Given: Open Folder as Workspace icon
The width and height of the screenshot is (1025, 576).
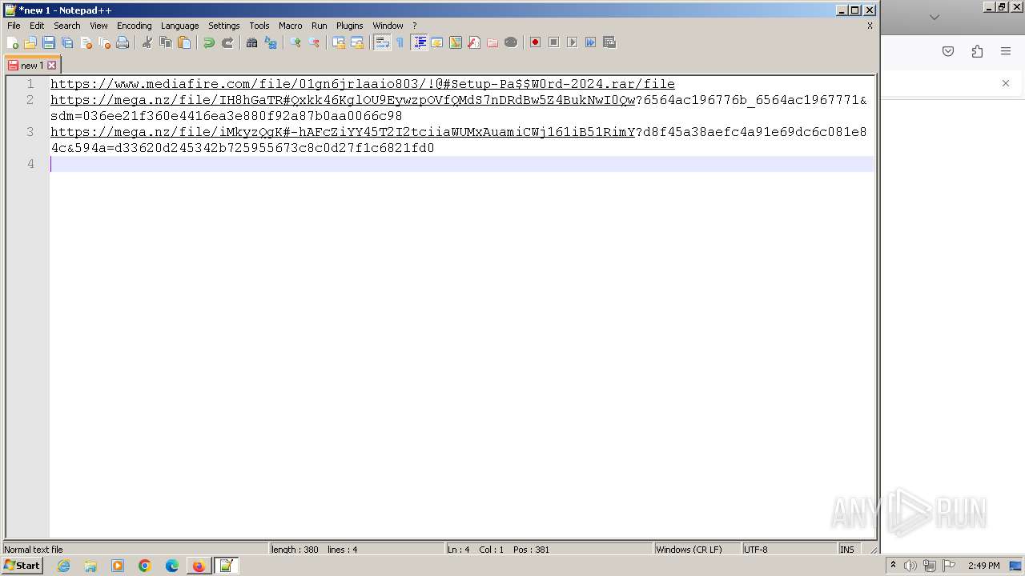Looking at the screenshot, I should pyautogui.click(x=492, y=42).
